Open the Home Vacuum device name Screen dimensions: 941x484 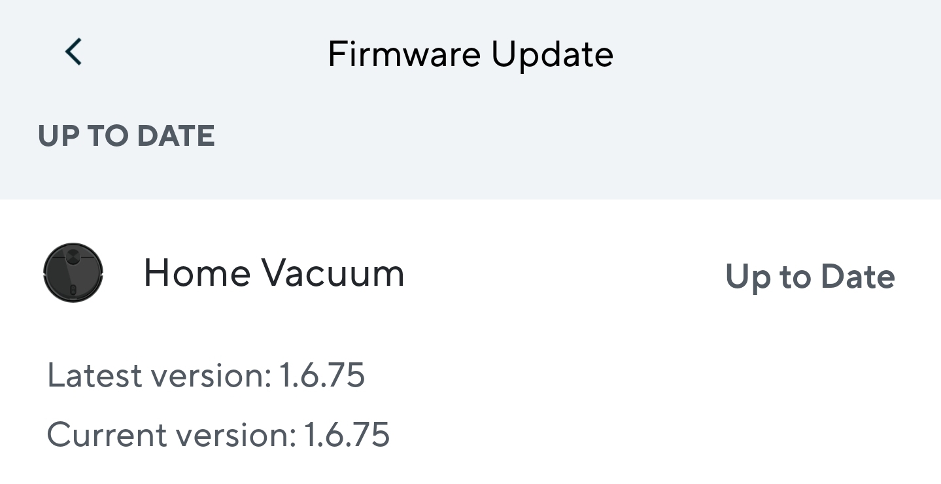273,273
